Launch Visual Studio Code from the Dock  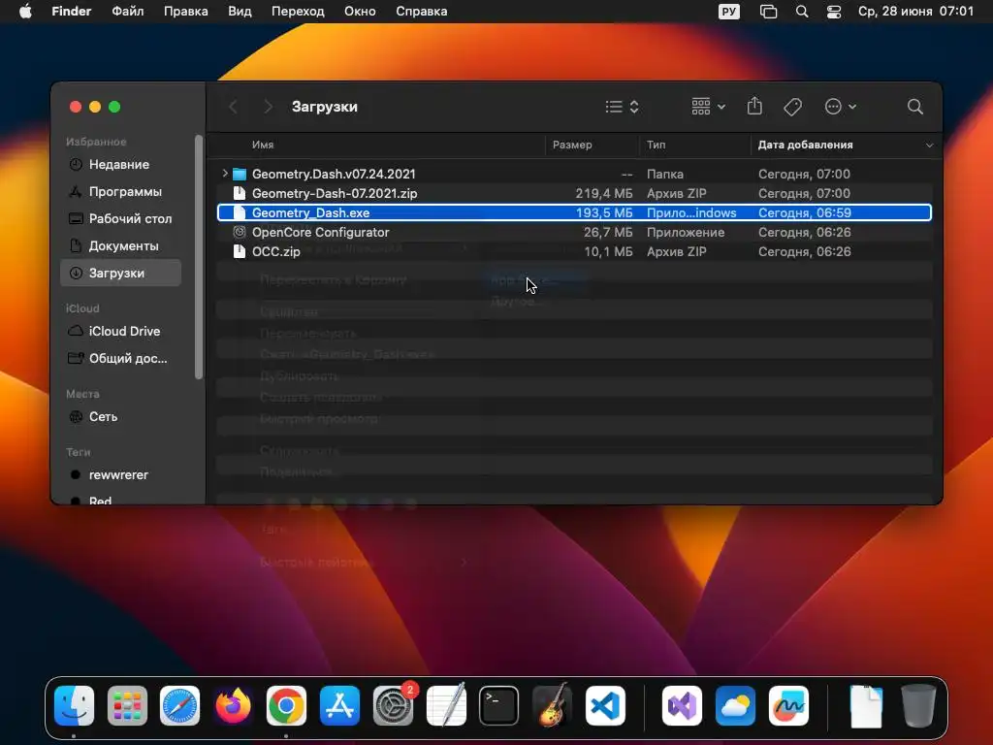(x=605, y=706)
